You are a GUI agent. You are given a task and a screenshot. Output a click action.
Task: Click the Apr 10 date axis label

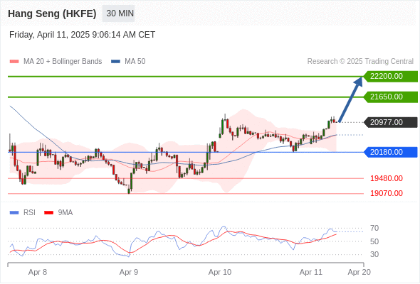(220, 272)
